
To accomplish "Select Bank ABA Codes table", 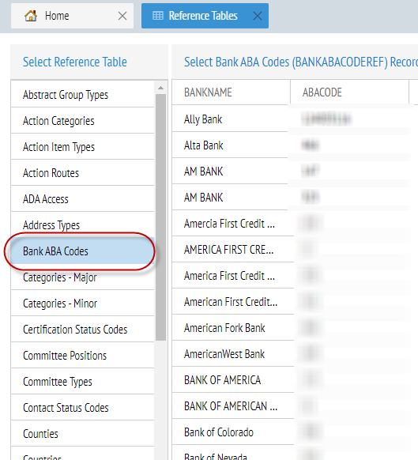I will 82,251.
